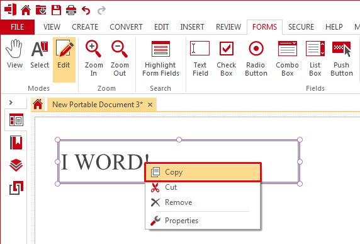Open Properties from the context menu
This screenshot has height=244, width=360.
pos(203,221)
